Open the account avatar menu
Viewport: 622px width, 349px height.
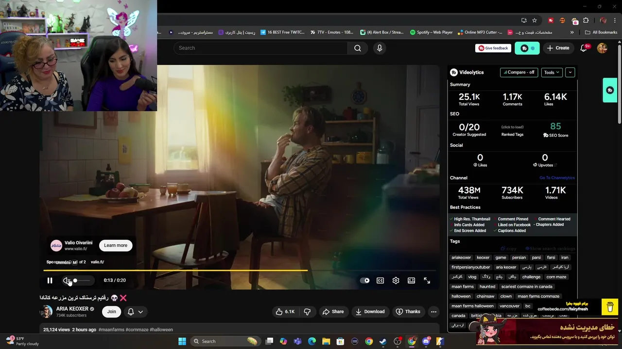[x=602, y=48]
